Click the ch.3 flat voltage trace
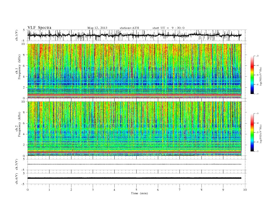Image resolution: width=276 pixels, height=213 pixels. 134,164
